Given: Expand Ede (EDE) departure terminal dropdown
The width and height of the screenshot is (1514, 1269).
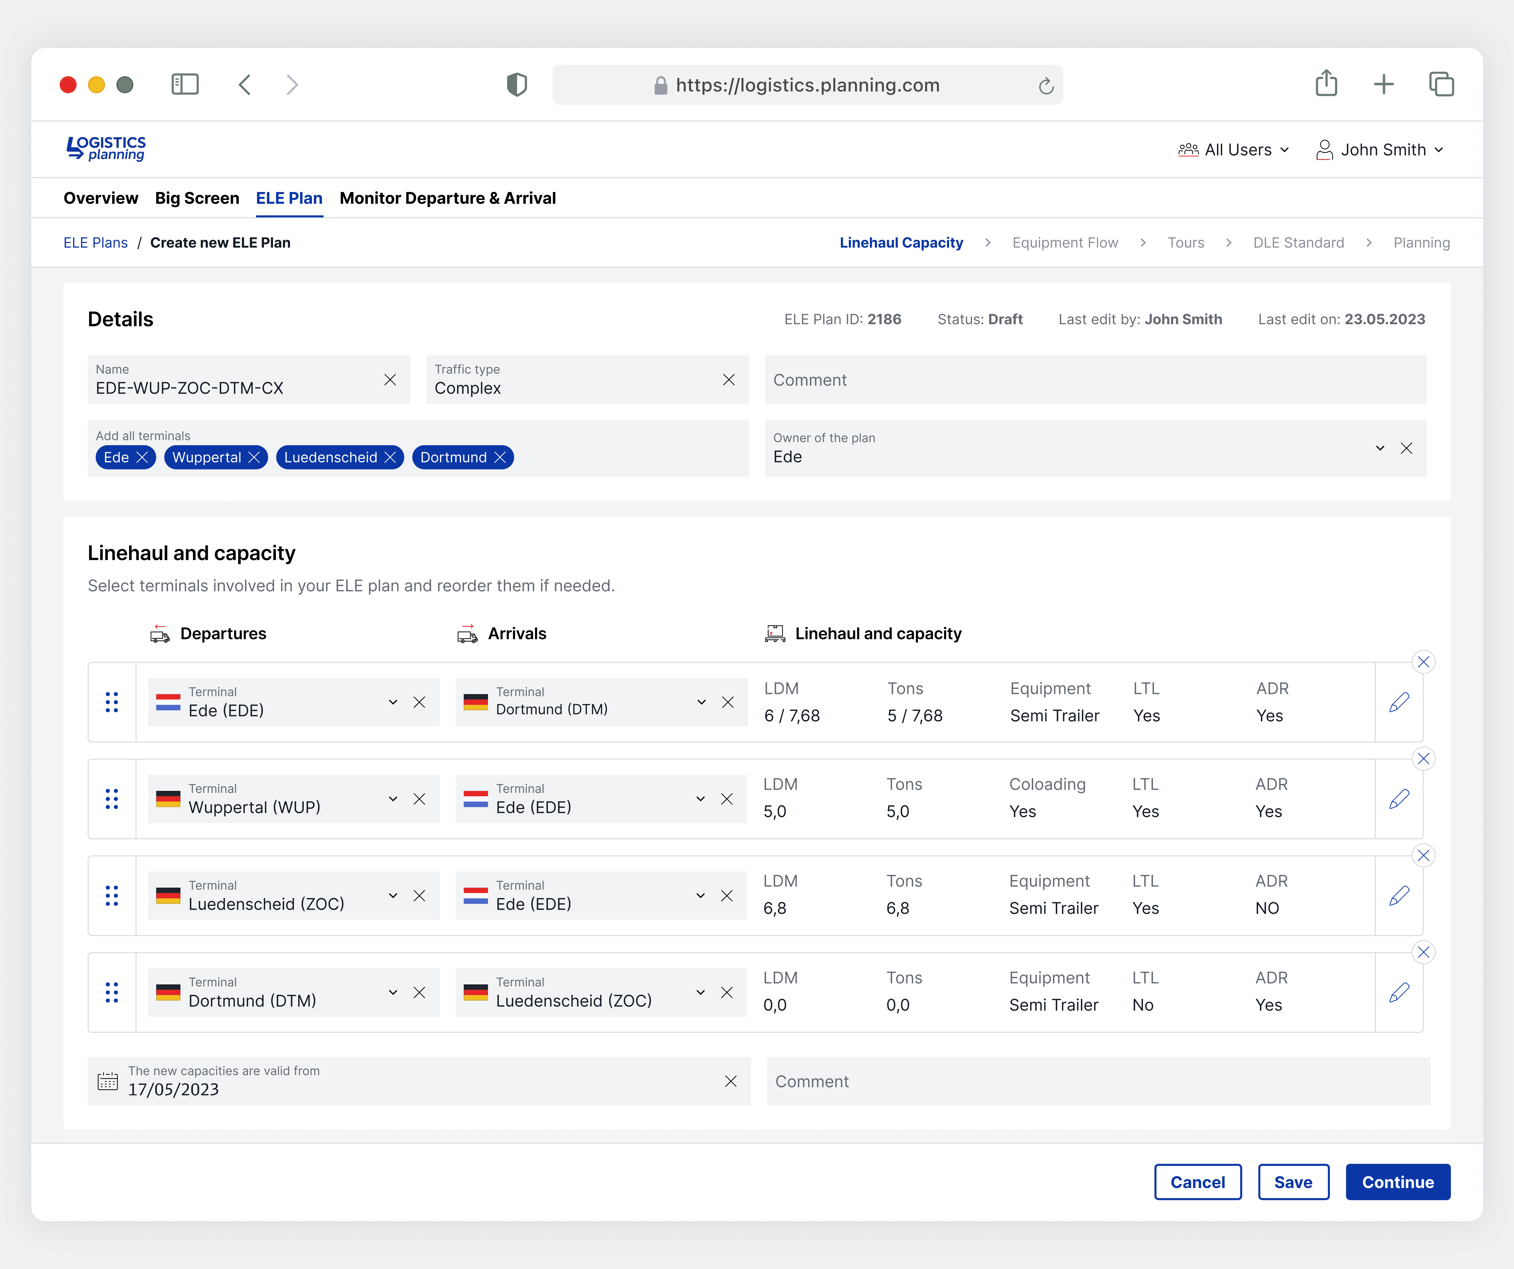Looking at the screenshot, I should pos(393,702).
